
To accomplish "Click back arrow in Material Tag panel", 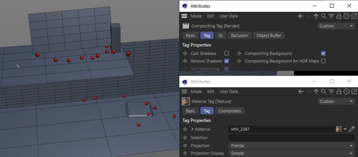I will coord(301,91).
